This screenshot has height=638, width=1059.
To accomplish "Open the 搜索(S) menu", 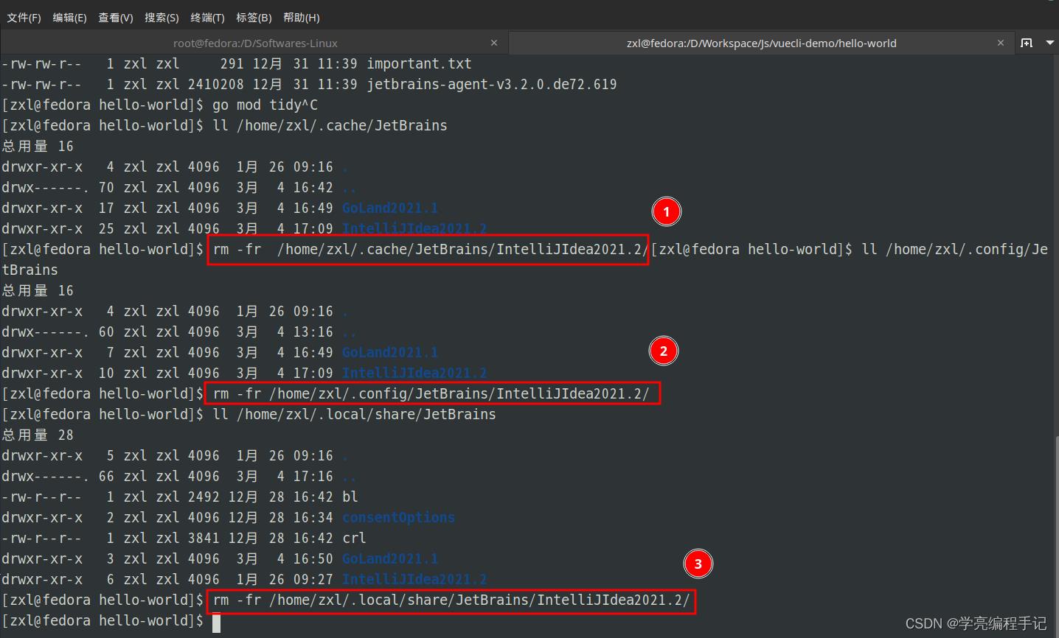I will click(x=162, y=17).
